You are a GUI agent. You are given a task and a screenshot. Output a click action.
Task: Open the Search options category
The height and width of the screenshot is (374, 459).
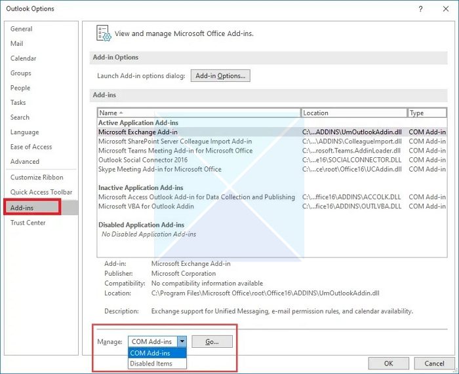20,117
